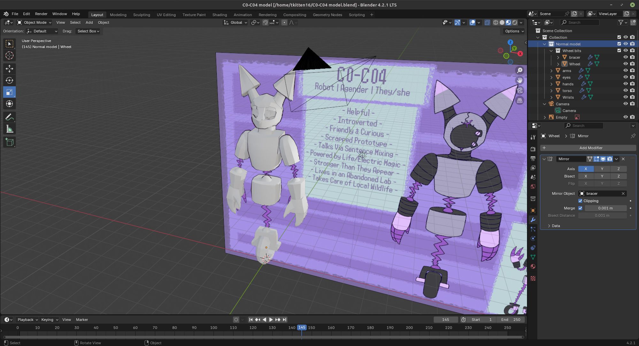
Task: Open the Output properties tab
Action: point(533,158)
